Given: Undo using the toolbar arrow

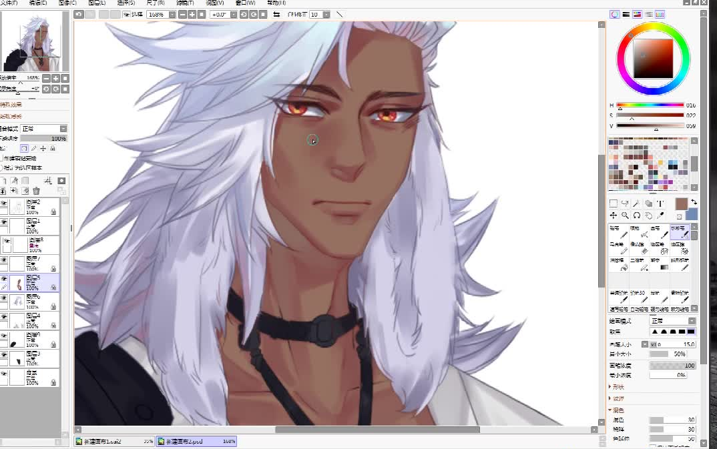Looking at the screenshot, I should click(79, 15).
